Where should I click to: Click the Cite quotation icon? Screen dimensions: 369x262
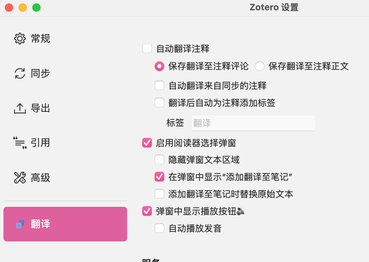[x=20, y=143]
